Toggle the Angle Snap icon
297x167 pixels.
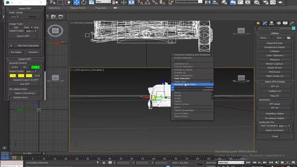pos(148,2)
